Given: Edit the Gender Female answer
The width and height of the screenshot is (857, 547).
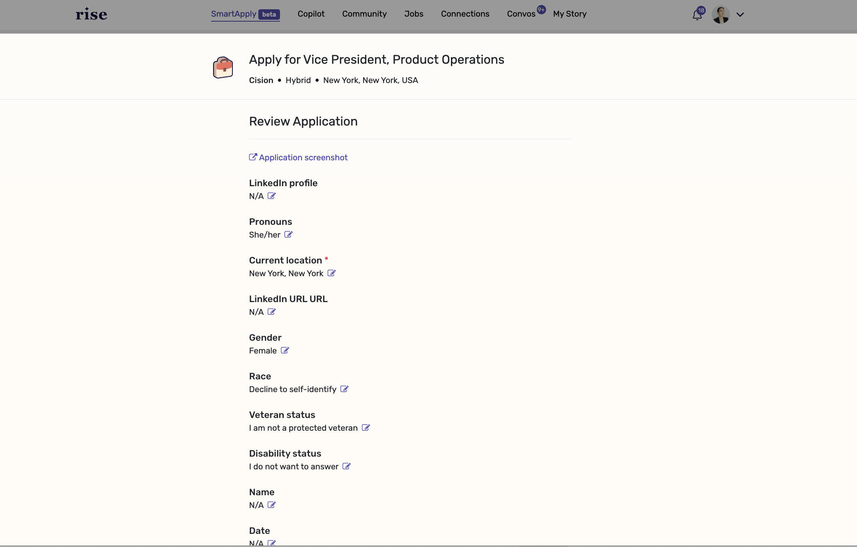Looking at the screenshot, I should [x=285, y=350].
